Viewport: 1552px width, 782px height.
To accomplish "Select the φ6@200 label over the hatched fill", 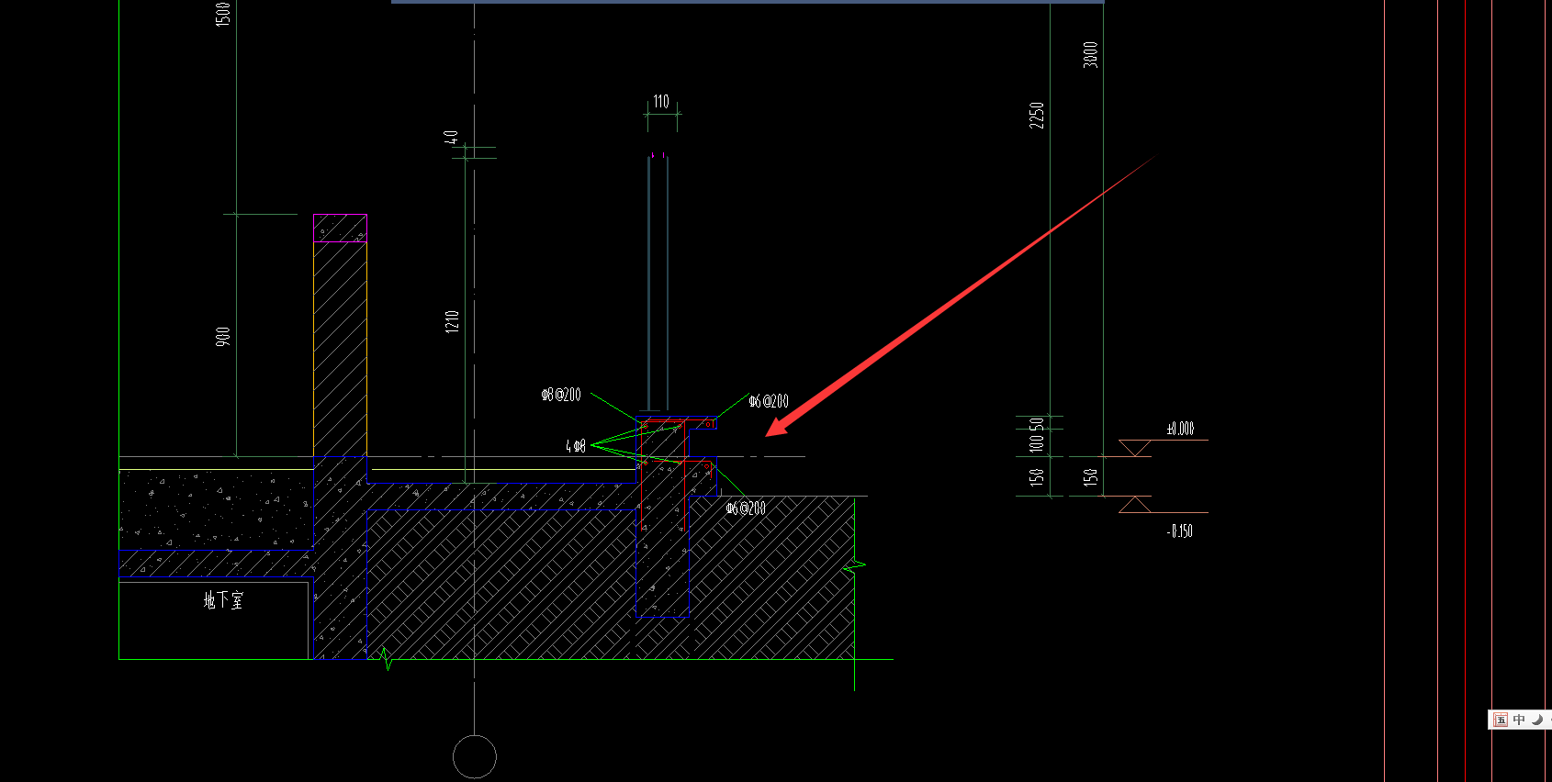I will (x=746, y=508).
